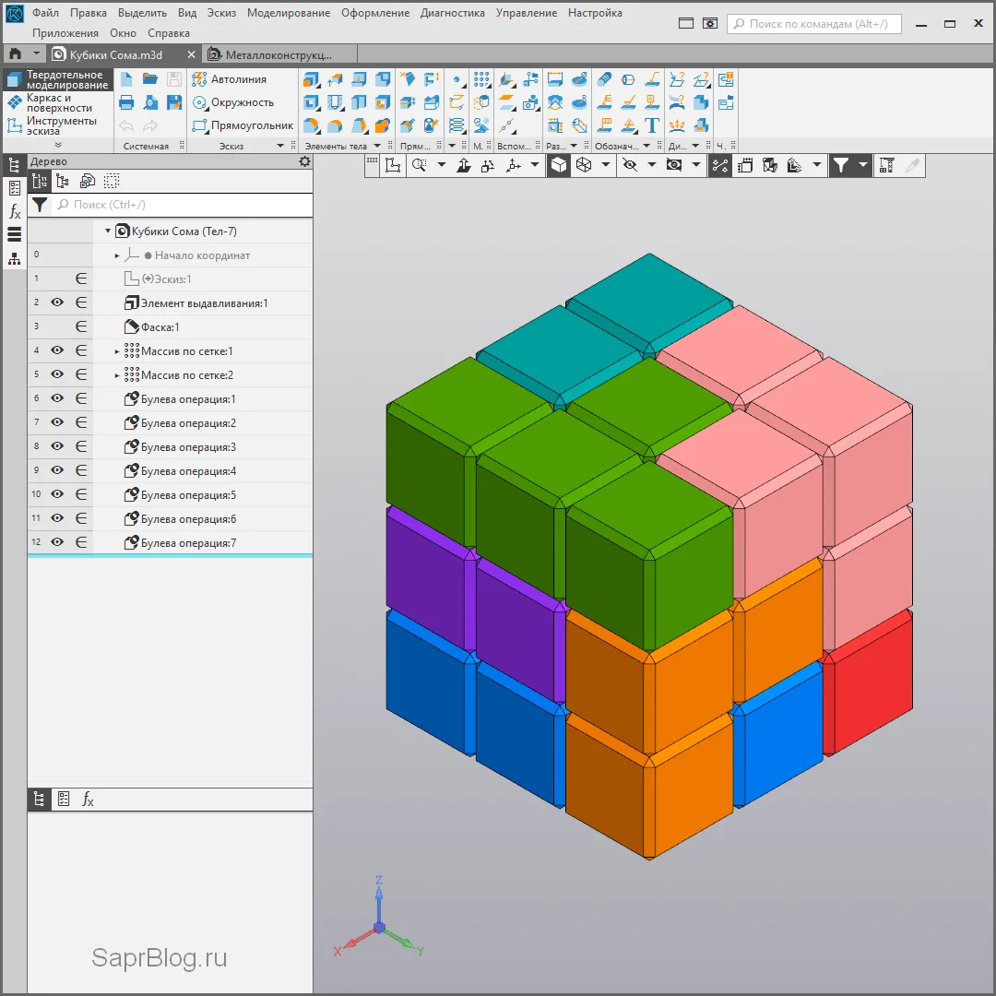The image size is (996, 996).
Task: Click the open folder icon
Action: click(150, 79)
